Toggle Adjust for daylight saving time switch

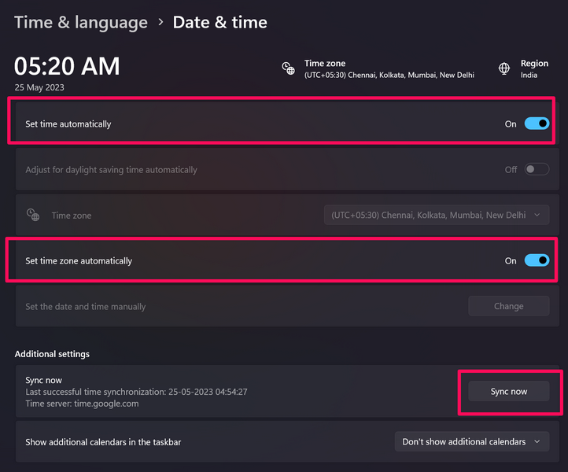tap(537, 169)
